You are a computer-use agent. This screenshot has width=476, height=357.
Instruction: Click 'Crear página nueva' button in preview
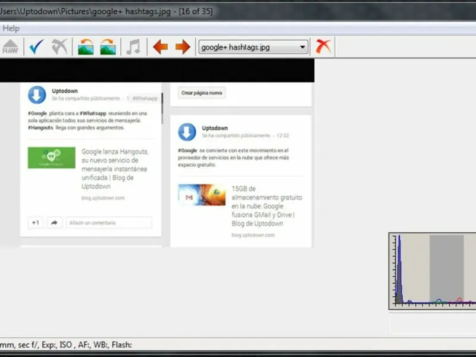pyautogui.click(x=202, y=93)
